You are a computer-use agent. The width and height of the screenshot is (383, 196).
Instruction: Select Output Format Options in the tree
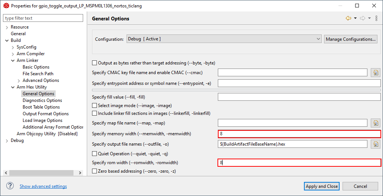tap(45, 114)
